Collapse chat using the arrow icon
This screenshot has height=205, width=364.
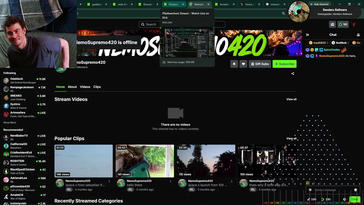click(x=307, y=35)
